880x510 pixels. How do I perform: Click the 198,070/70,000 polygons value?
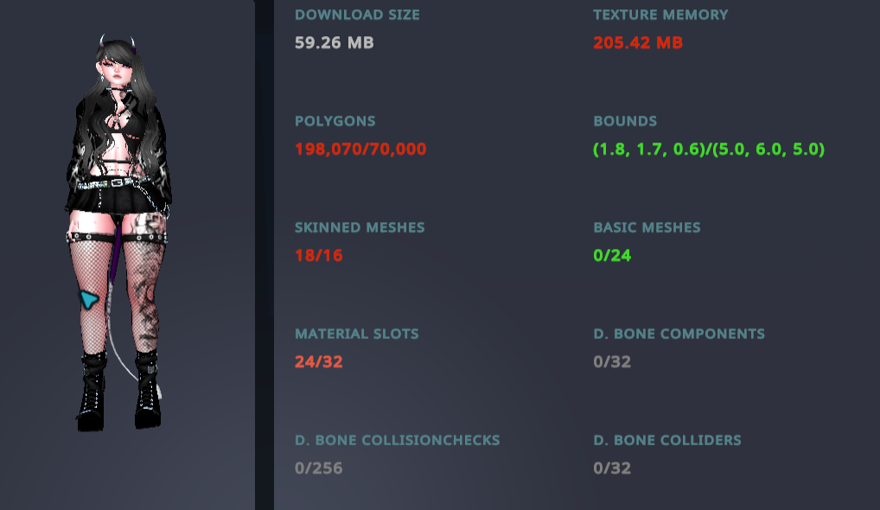click(360, 150)
